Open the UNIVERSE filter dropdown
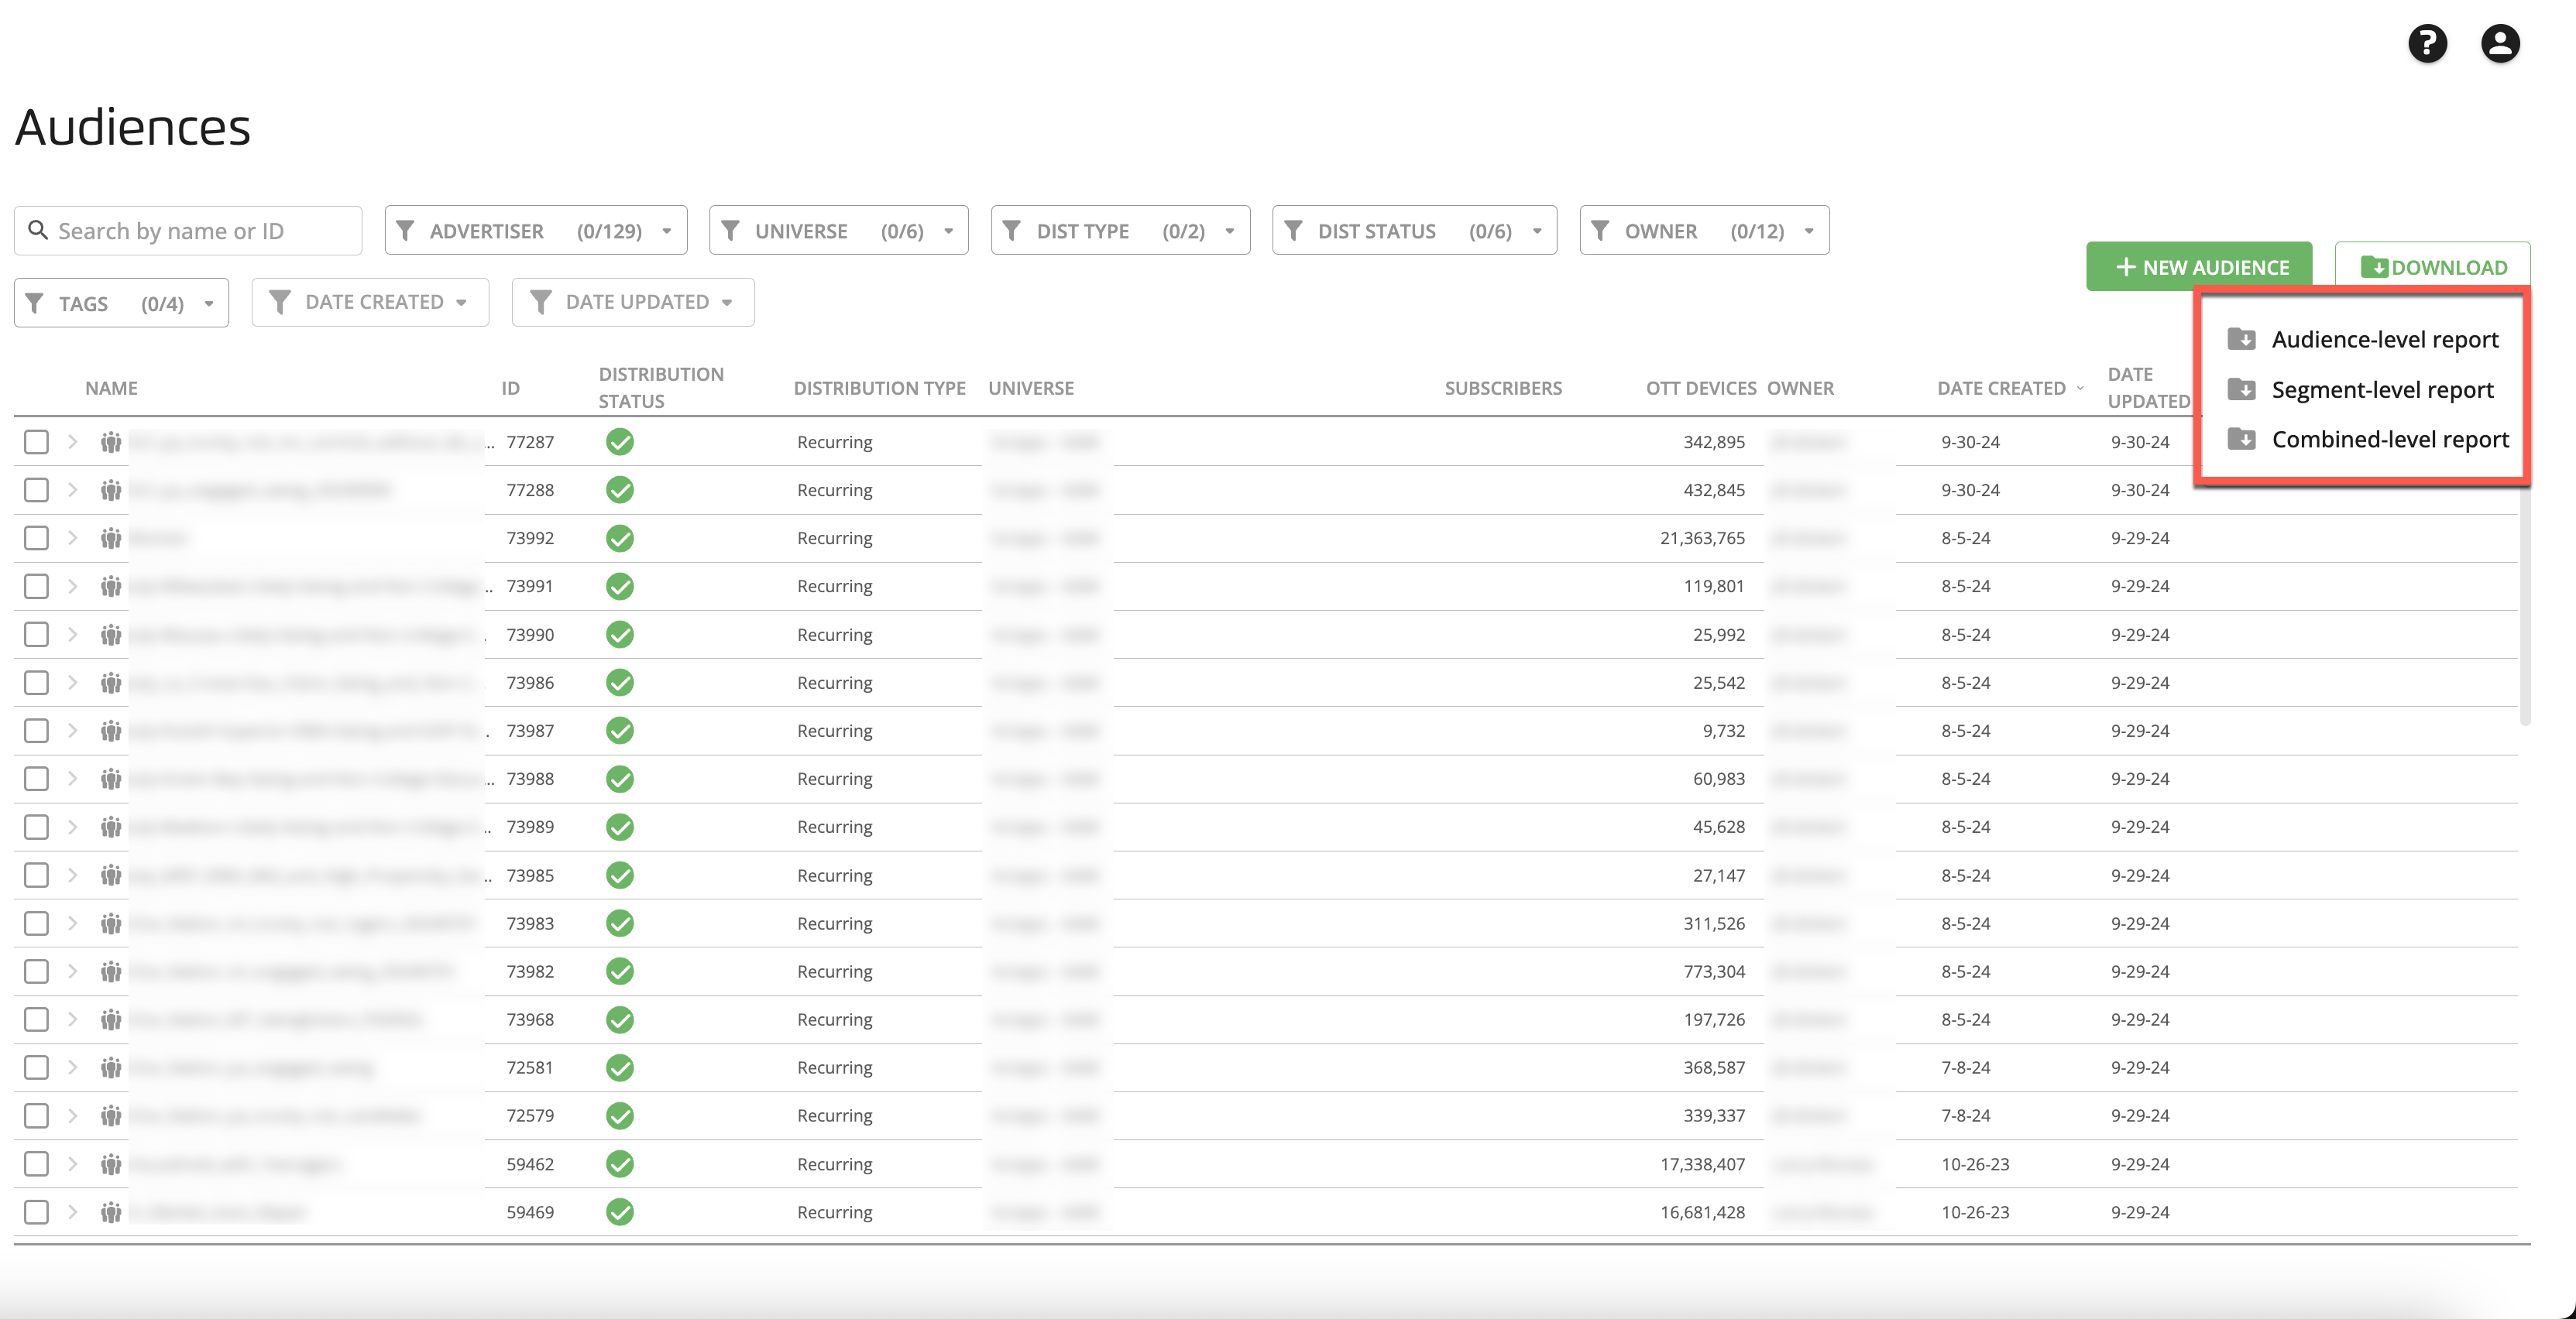Screen dimensions: 2576x1319 838,231
